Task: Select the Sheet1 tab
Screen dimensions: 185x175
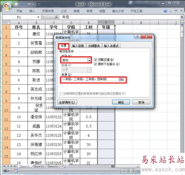Action: (x=24, y=166)
